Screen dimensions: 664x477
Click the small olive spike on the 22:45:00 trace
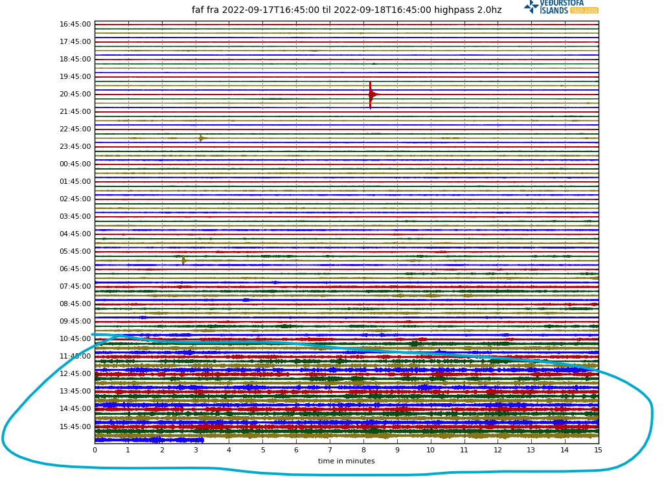tap(201, 138)
